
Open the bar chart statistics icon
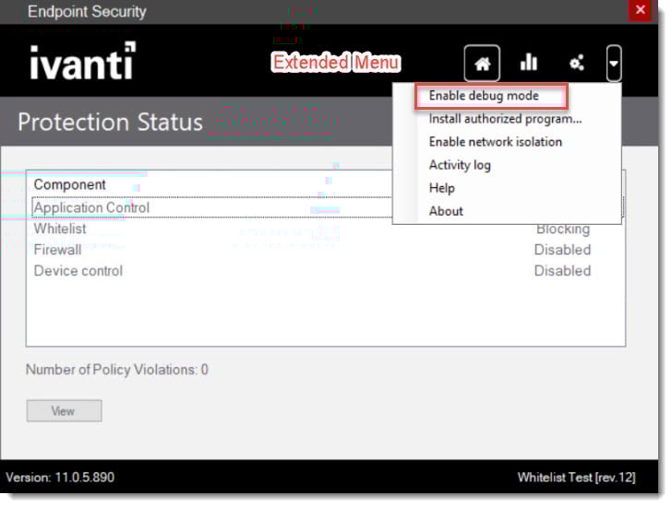(x=529, y=63)
